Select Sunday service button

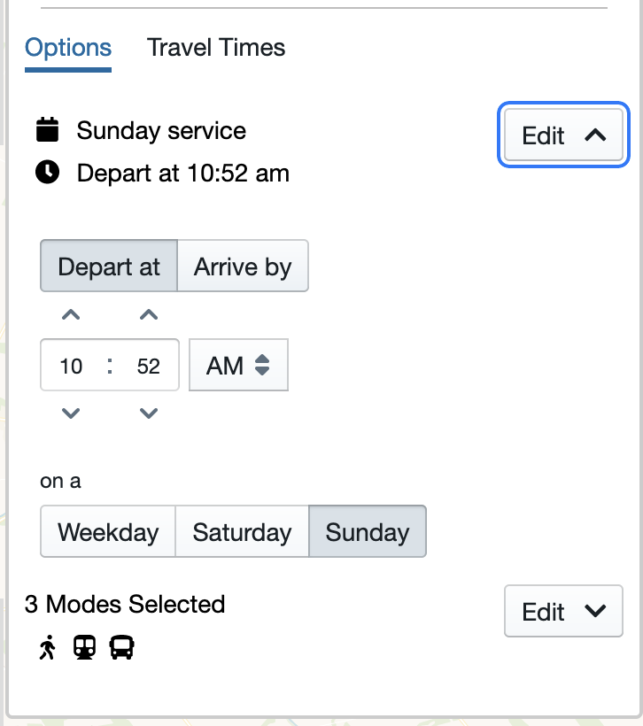pyautogui.click(x=368, y=532)
